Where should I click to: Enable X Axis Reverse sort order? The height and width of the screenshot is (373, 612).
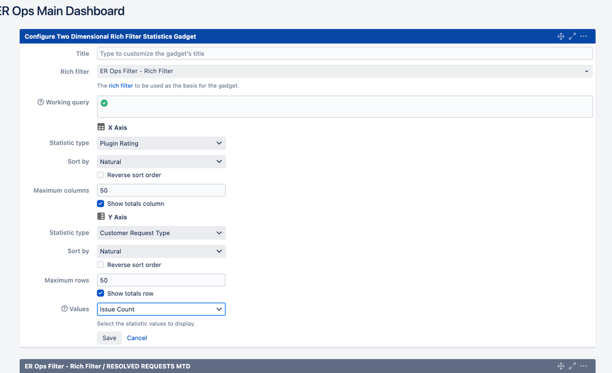point(100,175)
